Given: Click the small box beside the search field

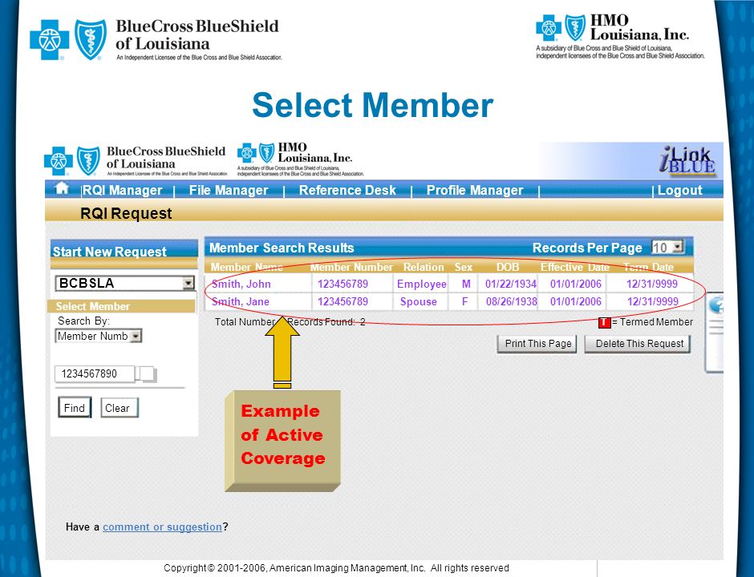Looking at the screenshot, I should pyautogui.click(x=146, y=373).
